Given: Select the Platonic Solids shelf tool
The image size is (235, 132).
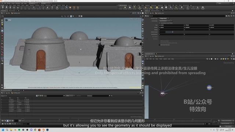Looking at the screenshot, I should (x=57, y=8).
